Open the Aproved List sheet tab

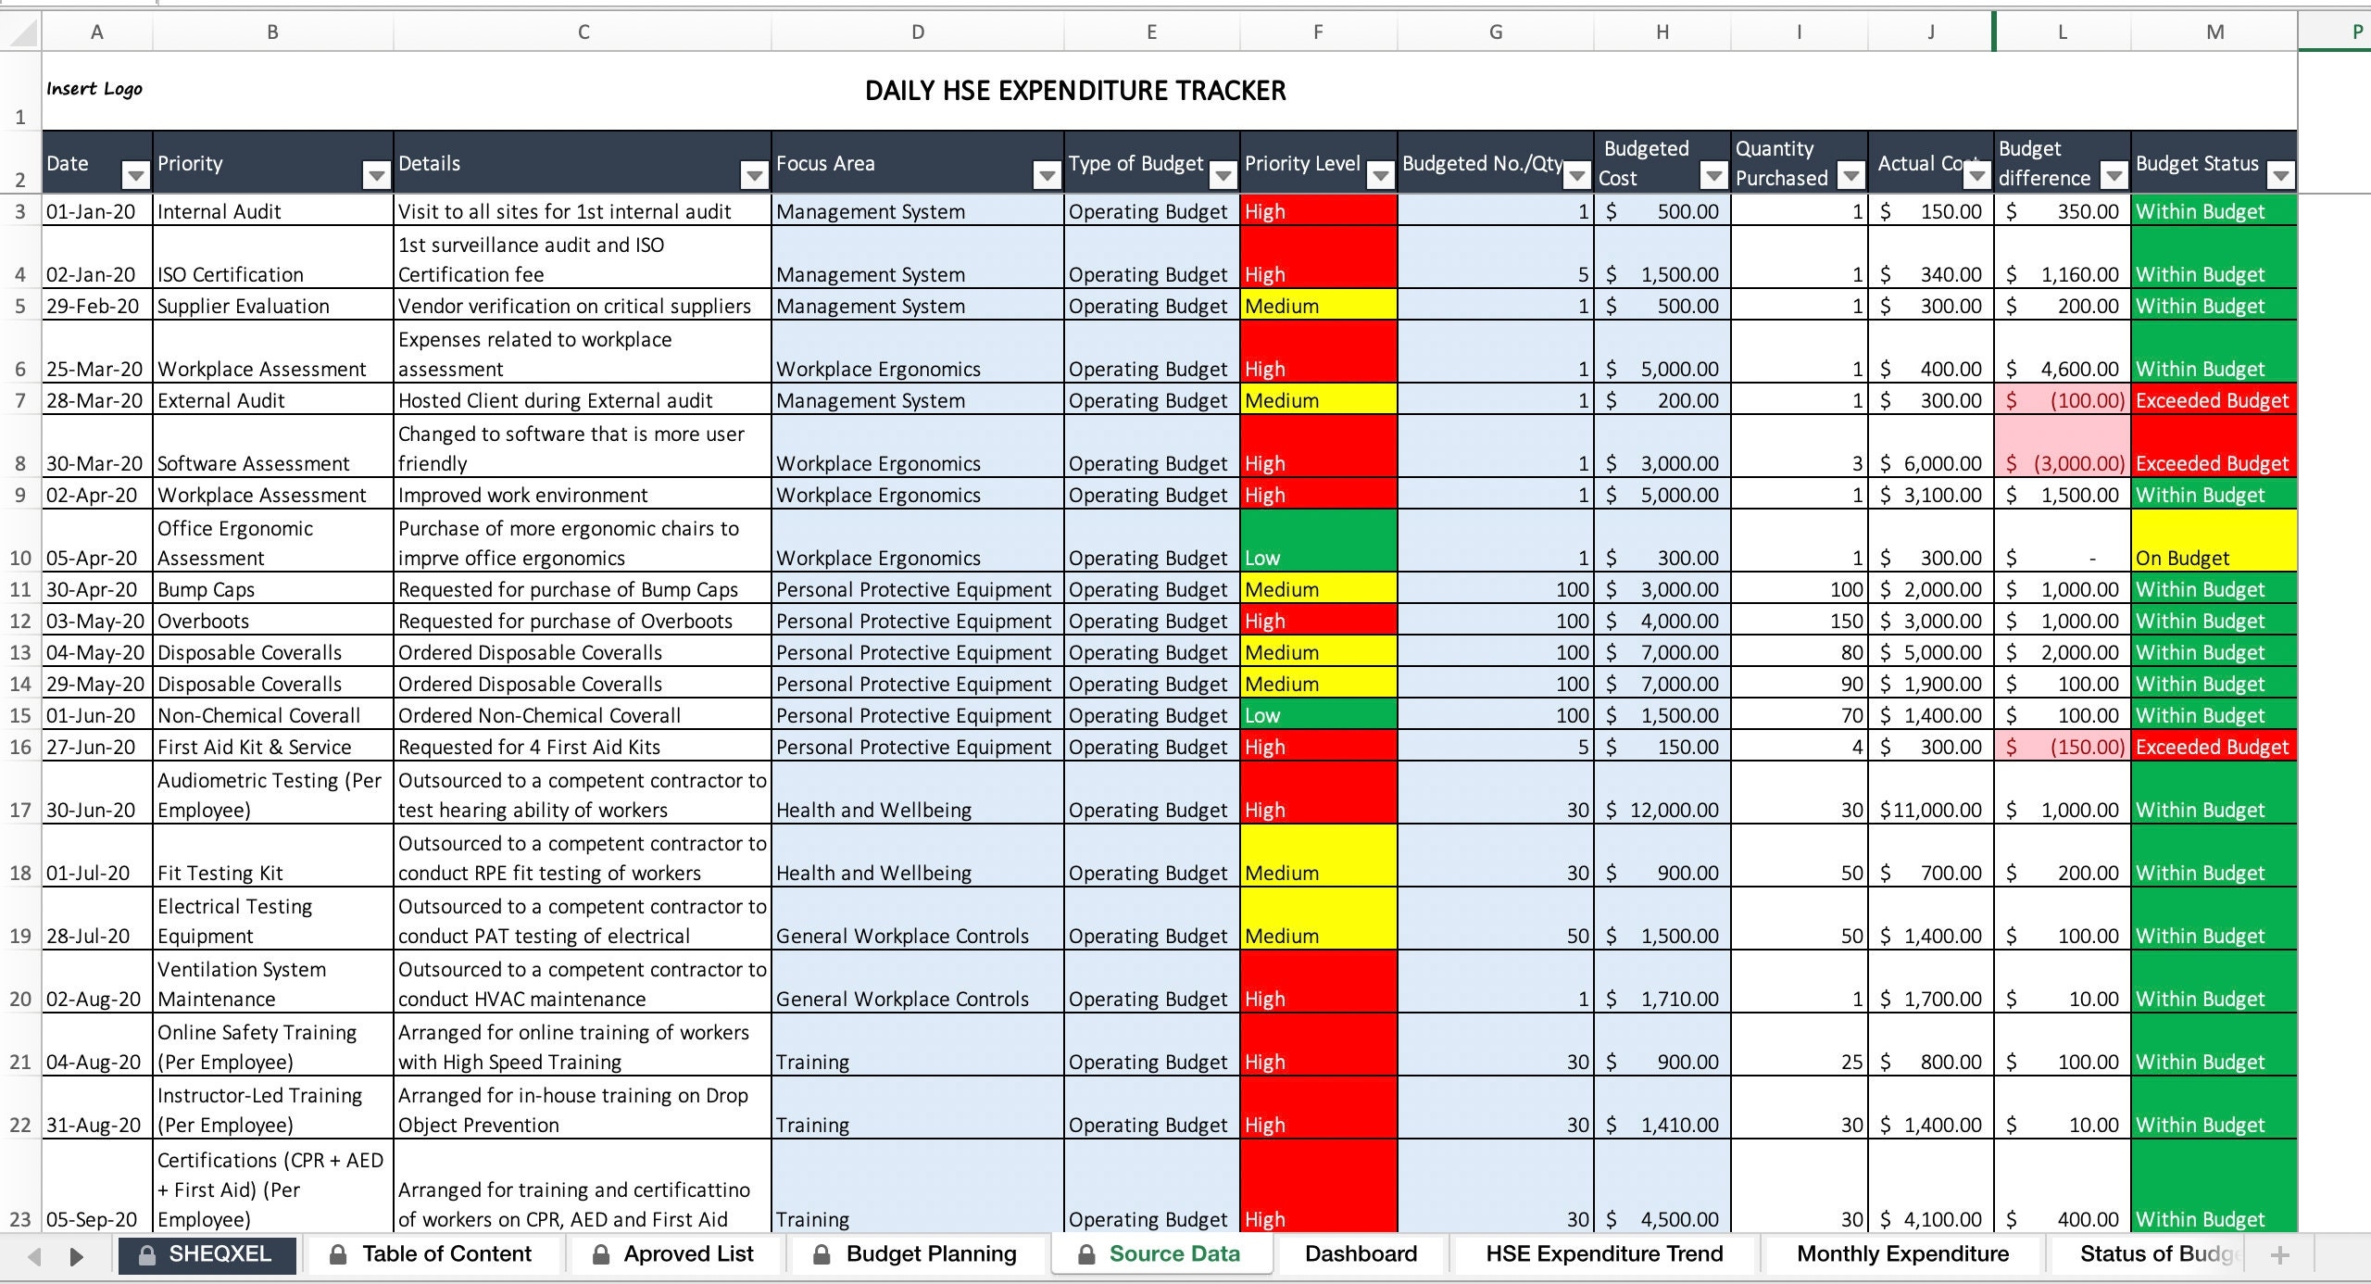pos(687,1254)
